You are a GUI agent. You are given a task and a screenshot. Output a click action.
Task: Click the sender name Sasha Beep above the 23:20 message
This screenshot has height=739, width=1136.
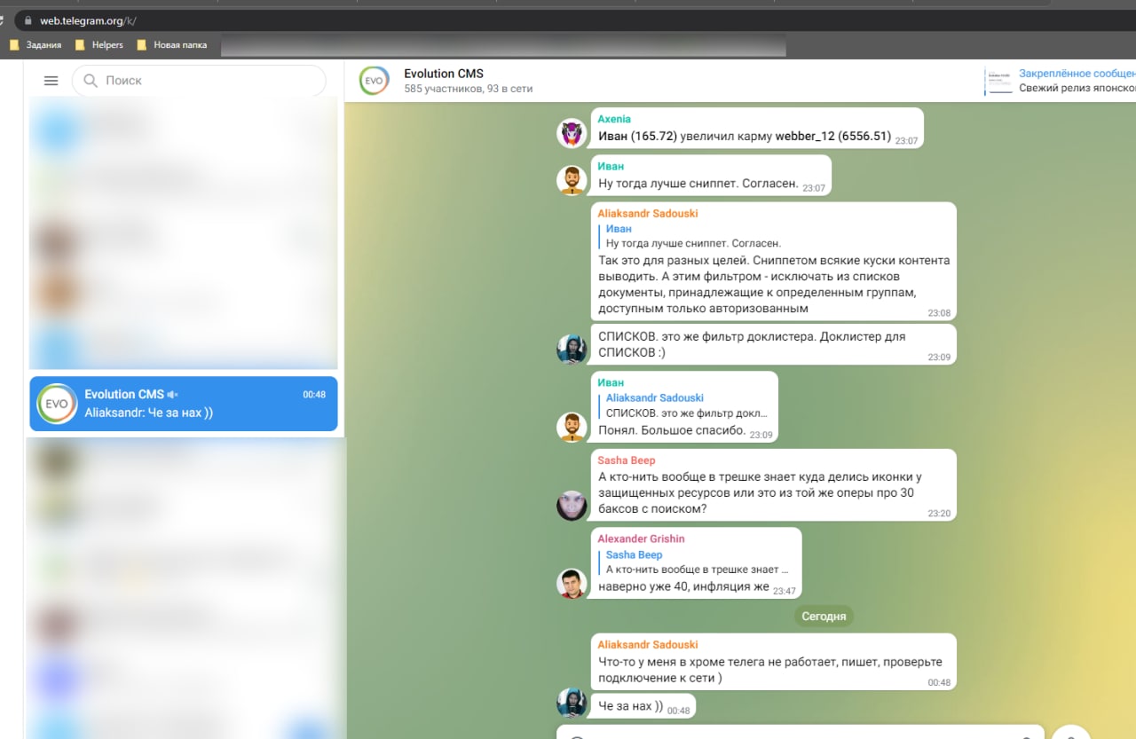(627, 460)
